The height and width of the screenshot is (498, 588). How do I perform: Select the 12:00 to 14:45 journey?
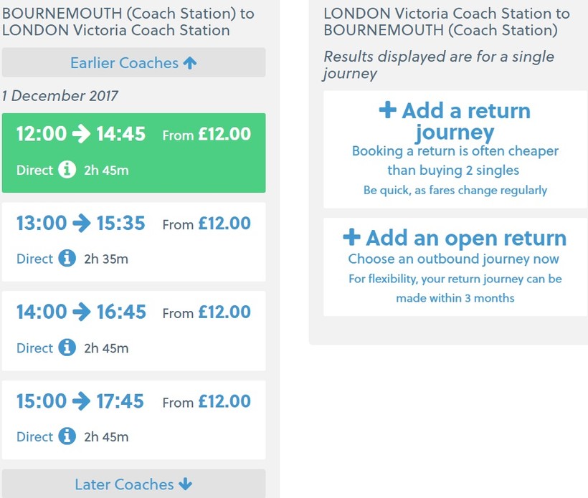pyautogui.click(x=133, y=152)
